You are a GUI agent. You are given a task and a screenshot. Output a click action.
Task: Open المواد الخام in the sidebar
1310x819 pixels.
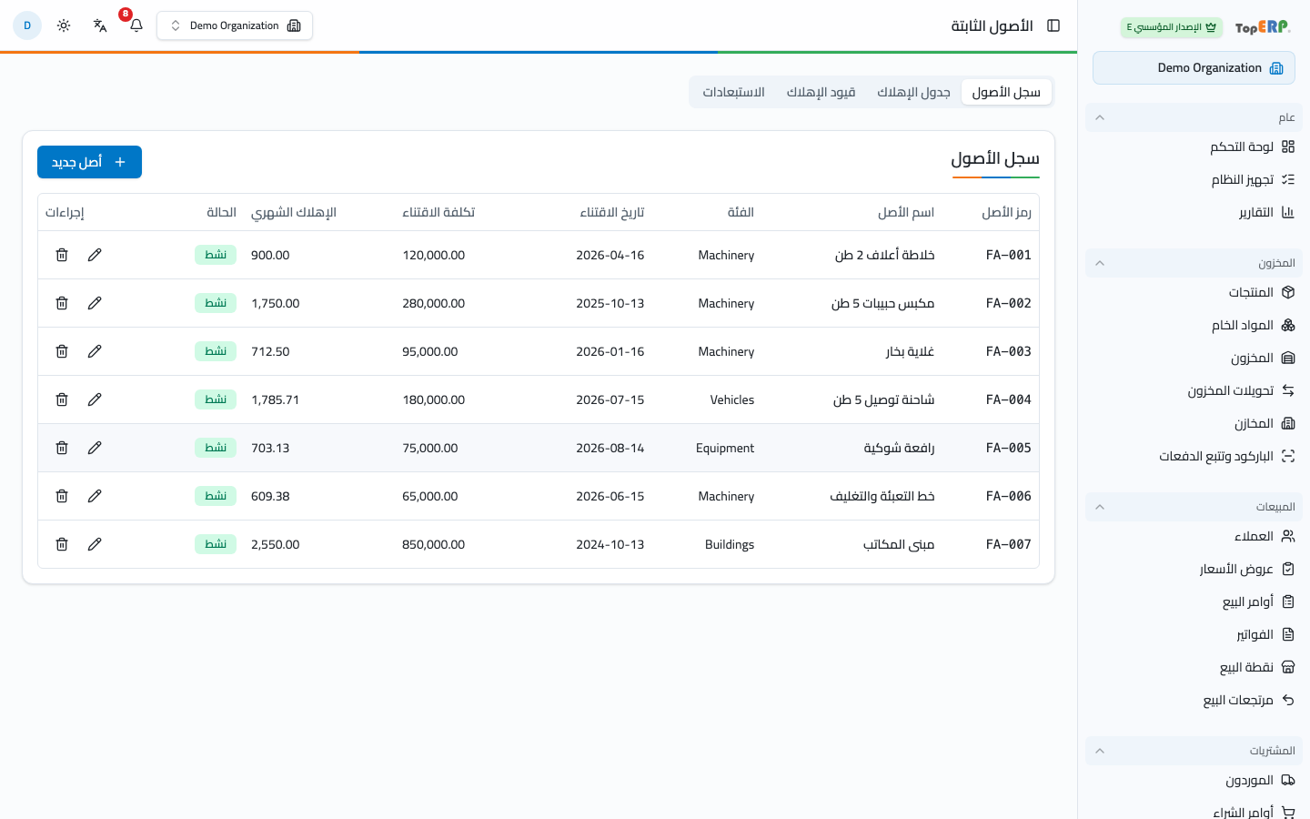click(x=1194, y=325)
